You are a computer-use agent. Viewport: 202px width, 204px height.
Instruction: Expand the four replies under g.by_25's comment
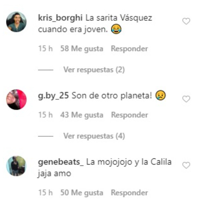(94, 136)
